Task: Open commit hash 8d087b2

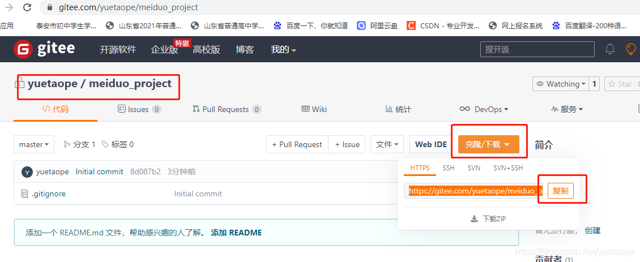Action: pos(146,172)
